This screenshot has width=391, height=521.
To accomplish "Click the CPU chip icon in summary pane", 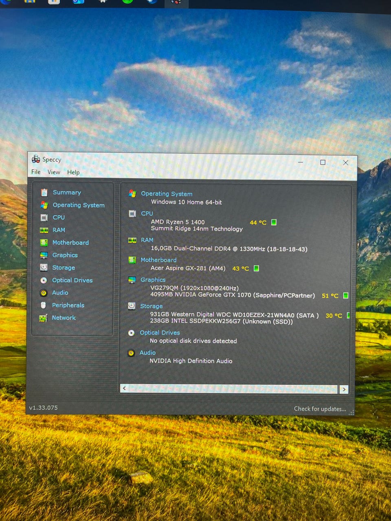I will pyautogui.click(x=132, y=214).
